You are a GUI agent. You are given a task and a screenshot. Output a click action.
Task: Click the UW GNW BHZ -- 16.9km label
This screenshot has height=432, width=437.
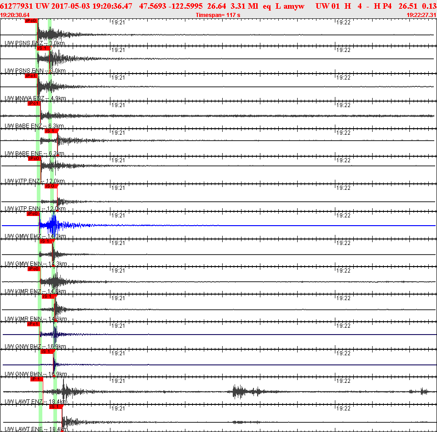[35, 347]
